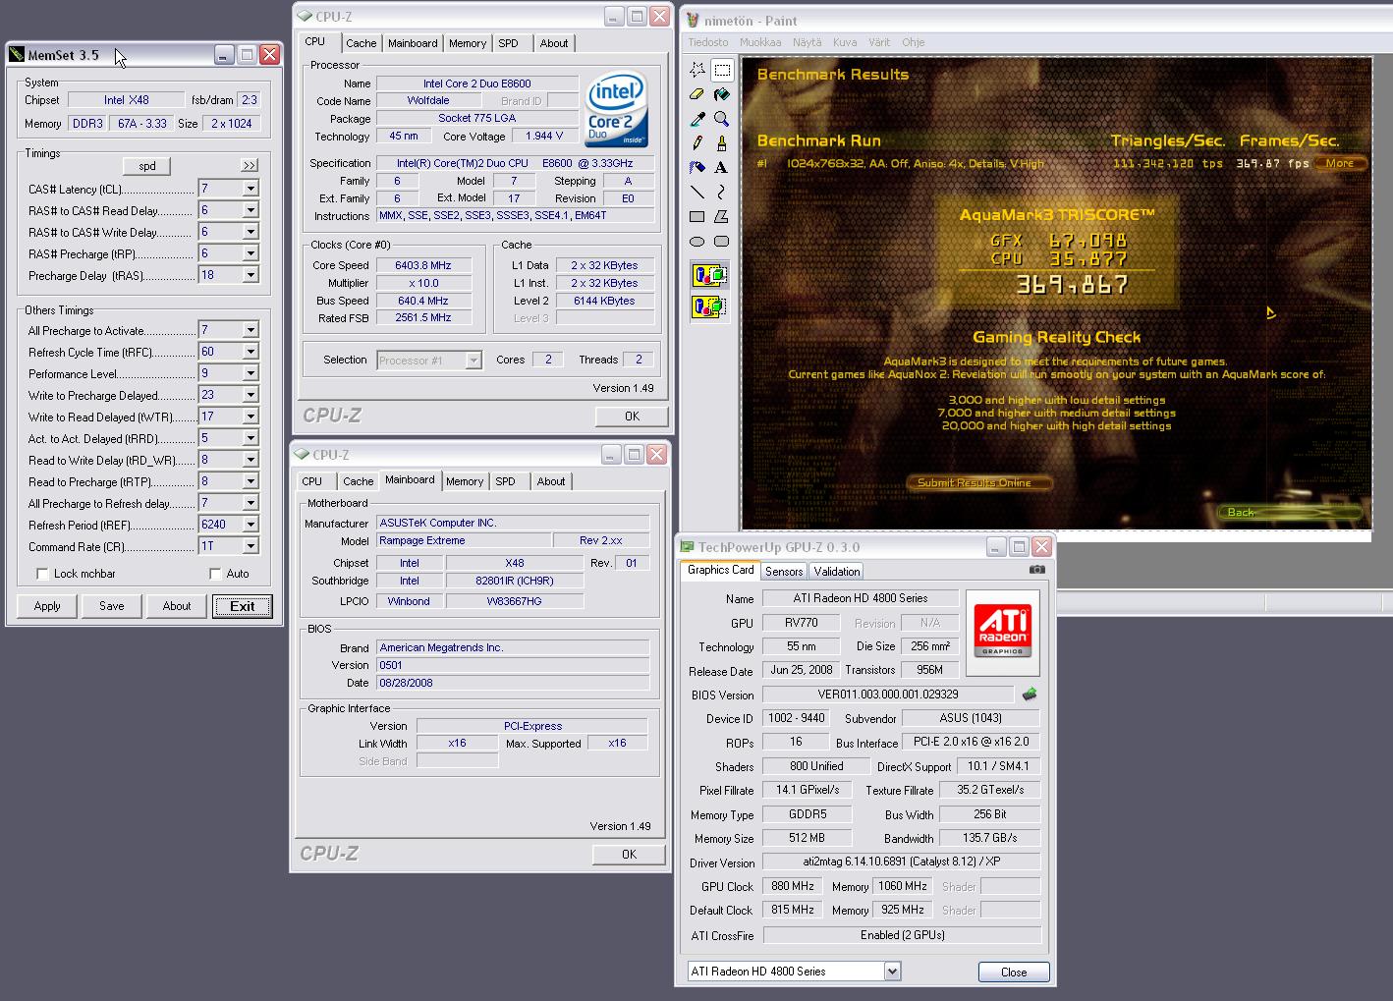Select the Rounded Rectangle tool
The image size is (1393, 1001).
pos(722,242)
